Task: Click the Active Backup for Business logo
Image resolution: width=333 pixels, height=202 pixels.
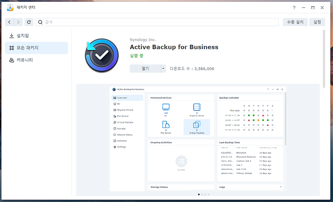Action: 102,55
